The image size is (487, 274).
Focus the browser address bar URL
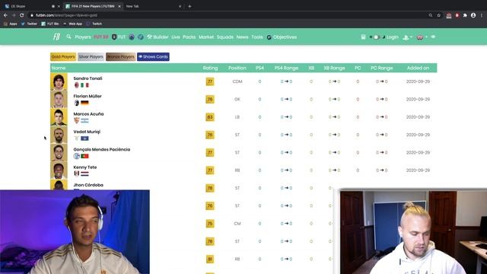(66, 15)
